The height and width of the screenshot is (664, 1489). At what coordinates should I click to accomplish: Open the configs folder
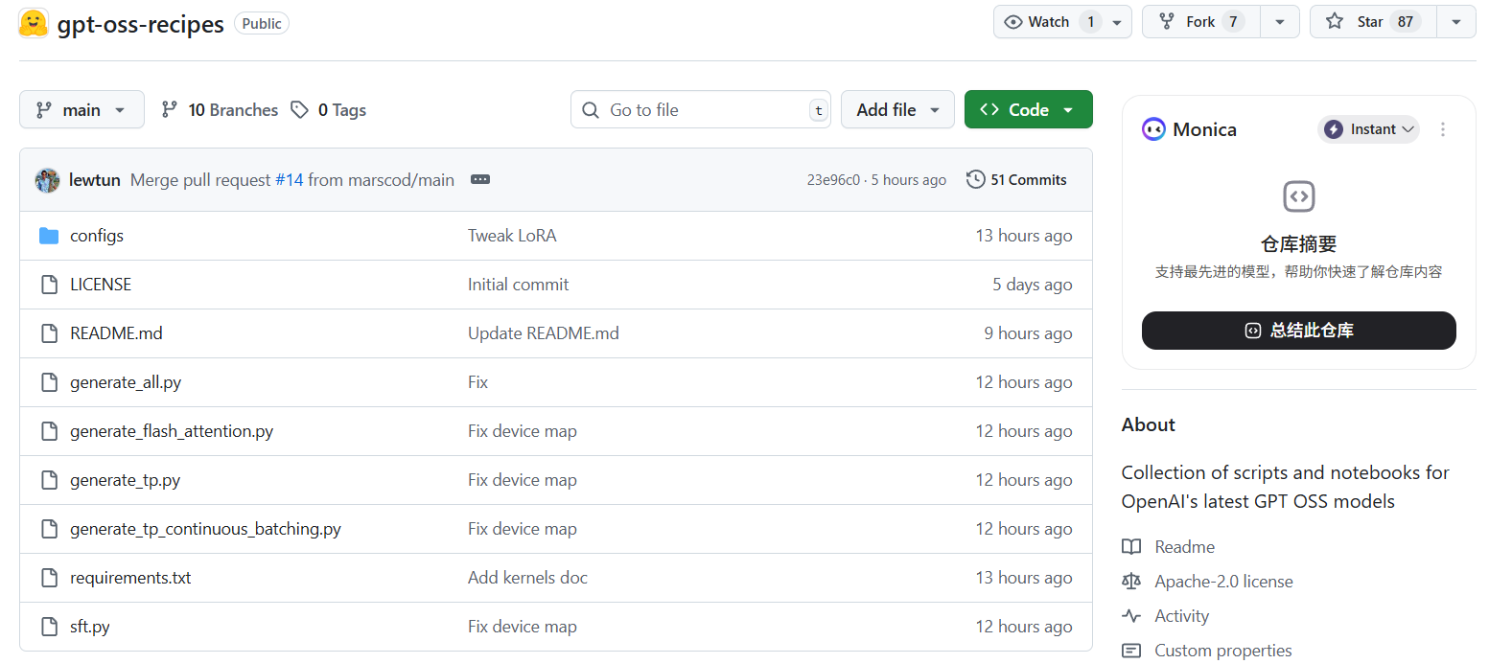[97, 236]
